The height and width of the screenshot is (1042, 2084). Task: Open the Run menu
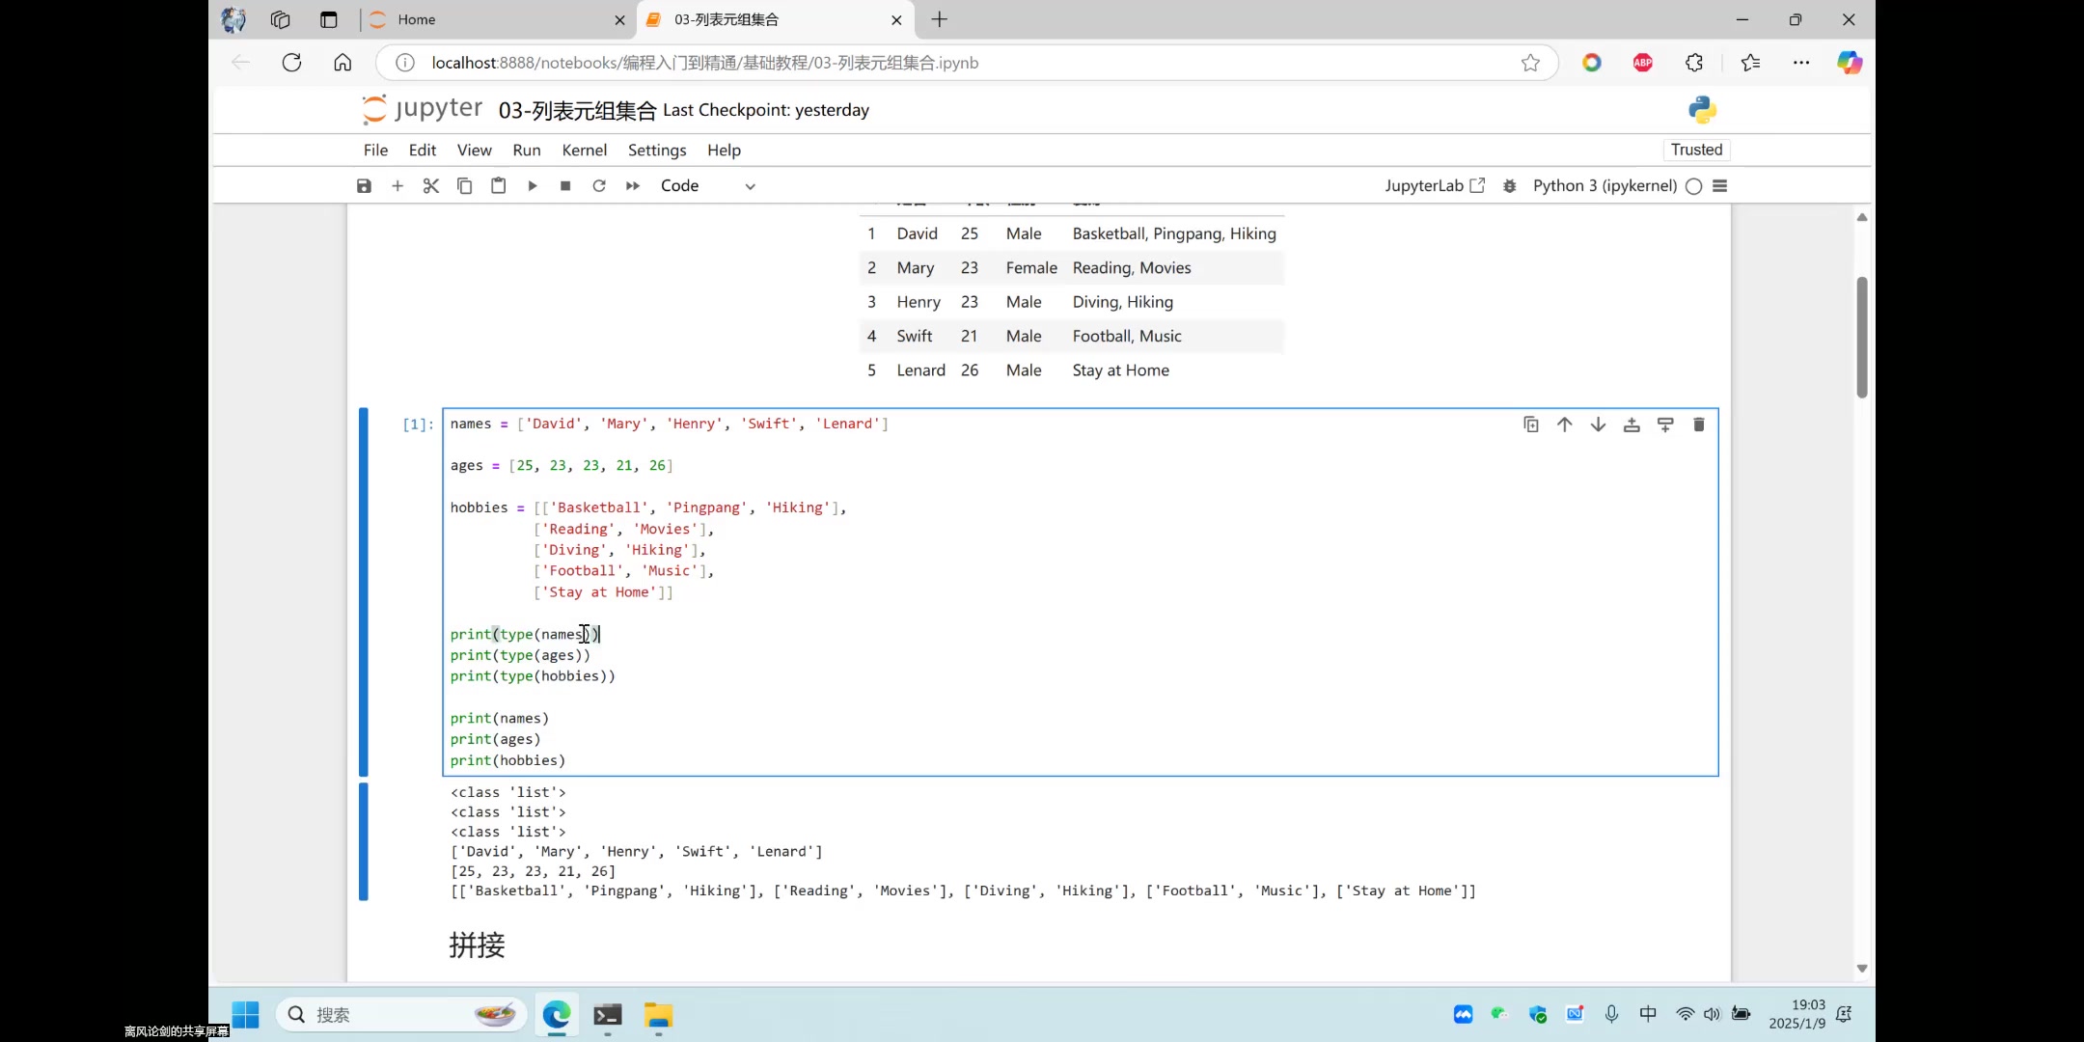(x=527, y=151)
